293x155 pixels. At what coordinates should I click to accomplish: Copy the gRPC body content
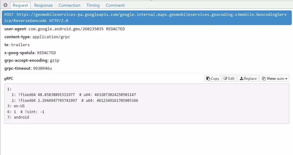pos(213,79)
